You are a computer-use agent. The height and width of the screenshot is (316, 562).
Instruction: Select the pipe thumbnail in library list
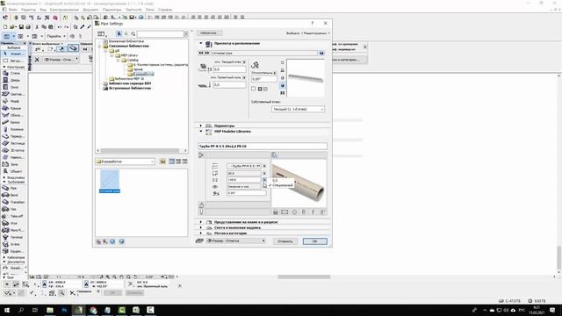[110, 182]
